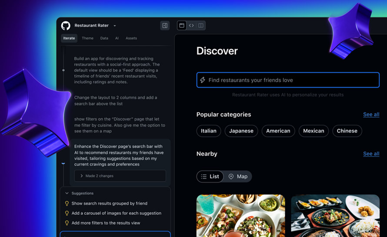The image size is (387, 237).
Task: Select the Japanese category chip
Action: tap(241, 131)
